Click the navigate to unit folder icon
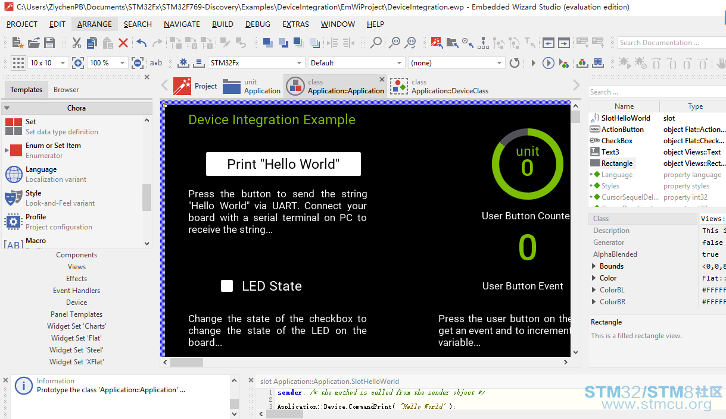The height and width of the screenshot is (419, 726). tap(453, 43)
